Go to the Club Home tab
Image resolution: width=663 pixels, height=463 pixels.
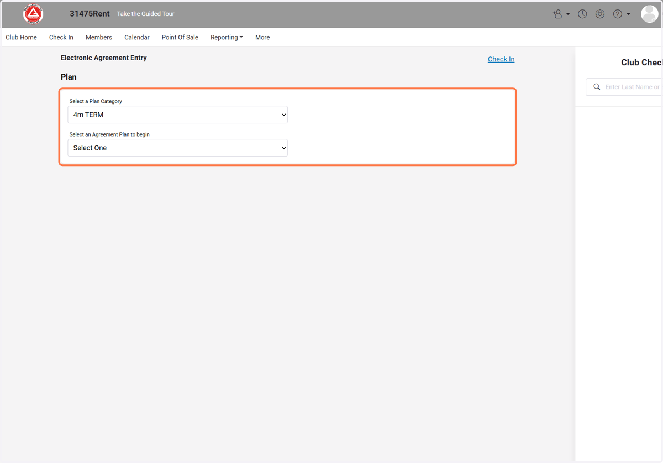(x=21, y=37)
